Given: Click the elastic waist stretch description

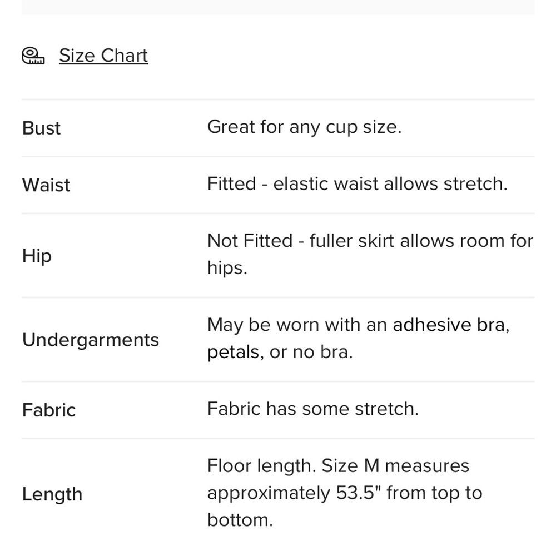Looking at the screenshot, I should click(358, 184).
